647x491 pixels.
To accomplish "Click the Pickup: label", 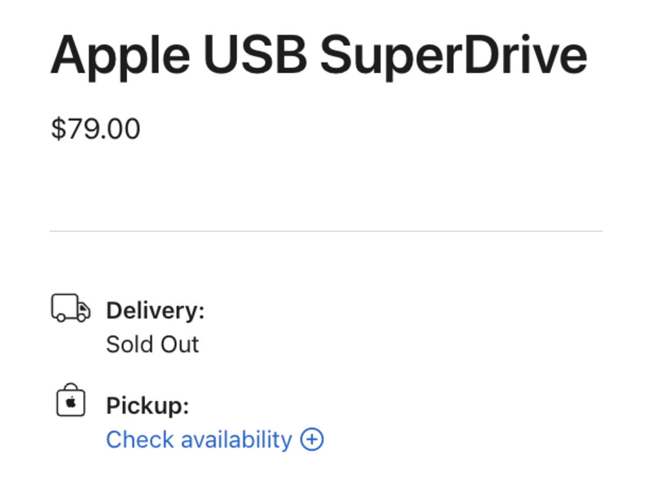I will (148, 406).
